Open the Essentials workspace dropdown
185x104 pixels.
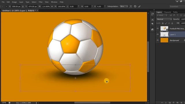[177, 6]
